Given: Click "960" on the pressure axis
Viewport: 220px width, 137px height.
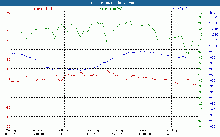Looking at the screenshot, I should [213, 92].
